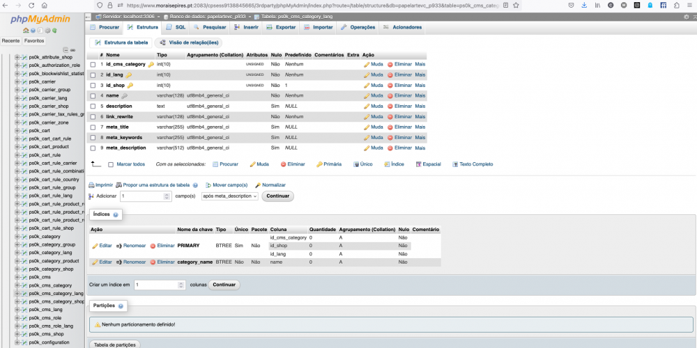Expand ps0k_carrier tree node
This screenshot has height=348, width=697.
pos(18,81)
